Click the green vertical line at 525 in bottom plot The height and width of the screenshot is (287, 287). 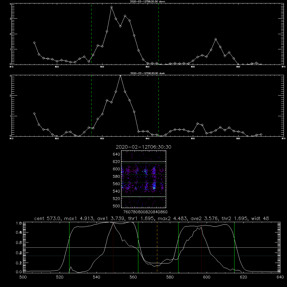click(69, 247)
